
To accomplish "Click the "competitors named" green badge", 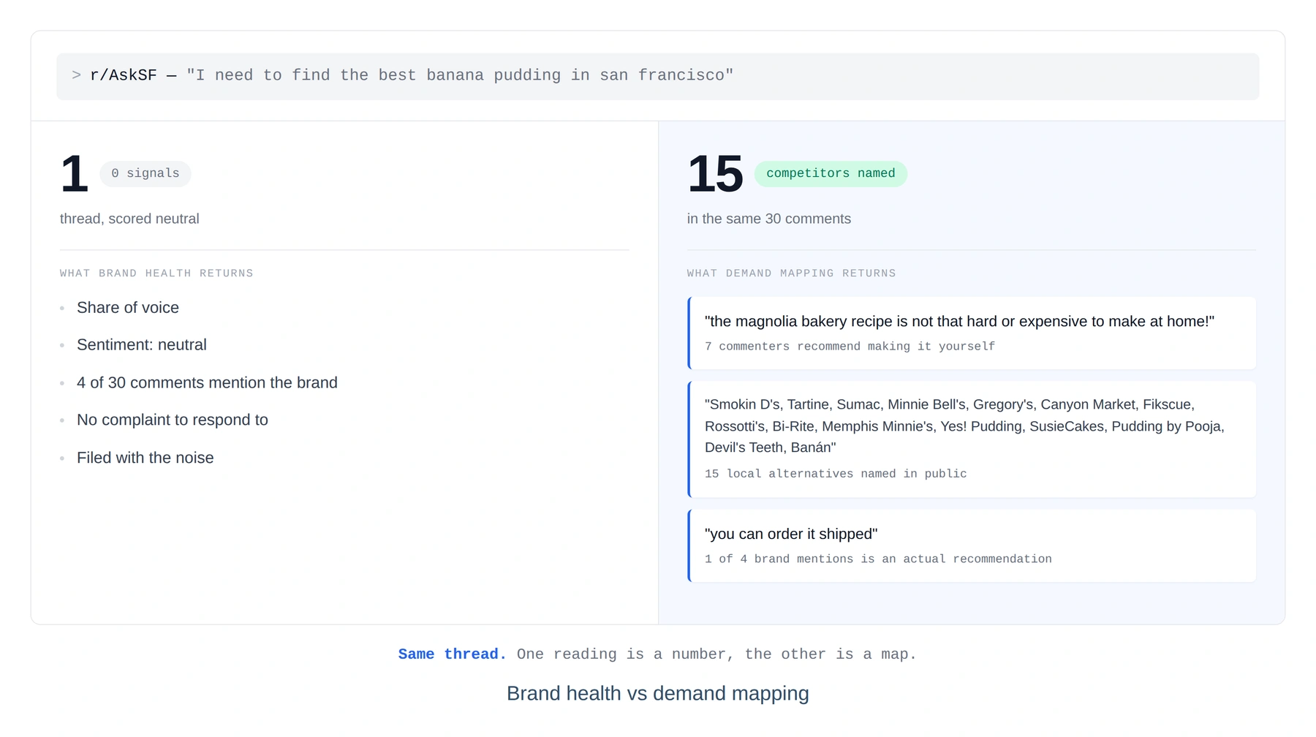I will point(831,173).
